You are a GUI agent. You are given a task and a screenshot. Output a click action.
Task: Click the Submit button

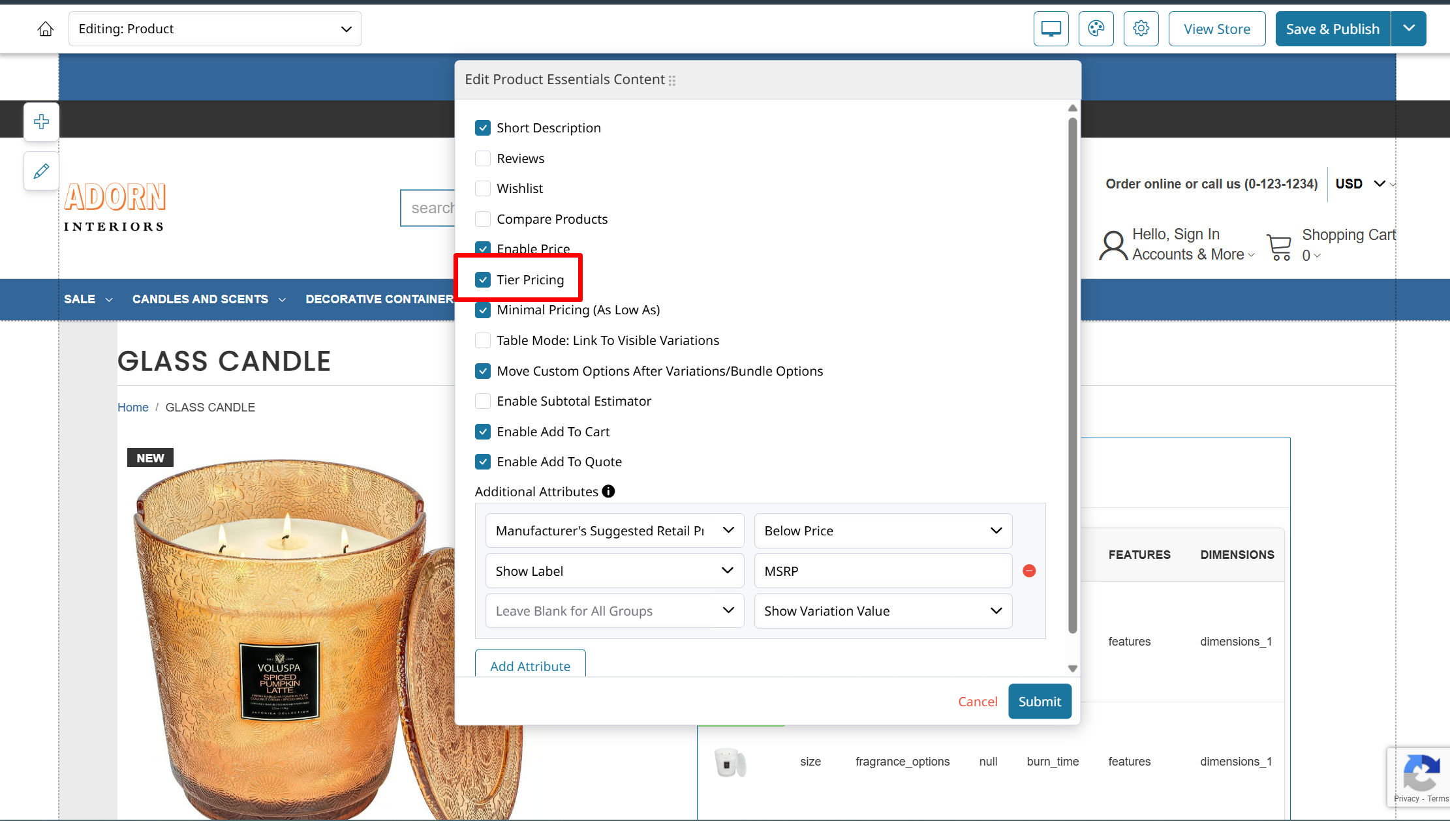coord(1039,702)
